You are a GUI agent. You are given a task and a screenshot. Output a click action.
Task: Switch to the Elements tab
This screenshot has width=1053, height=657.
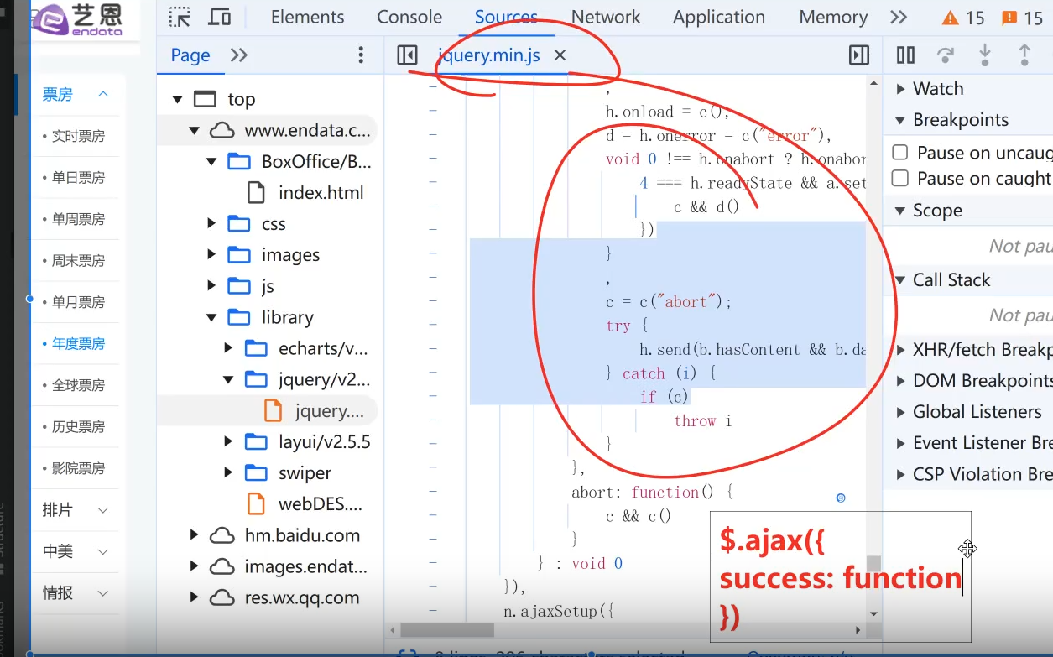[x=307, y=17]
